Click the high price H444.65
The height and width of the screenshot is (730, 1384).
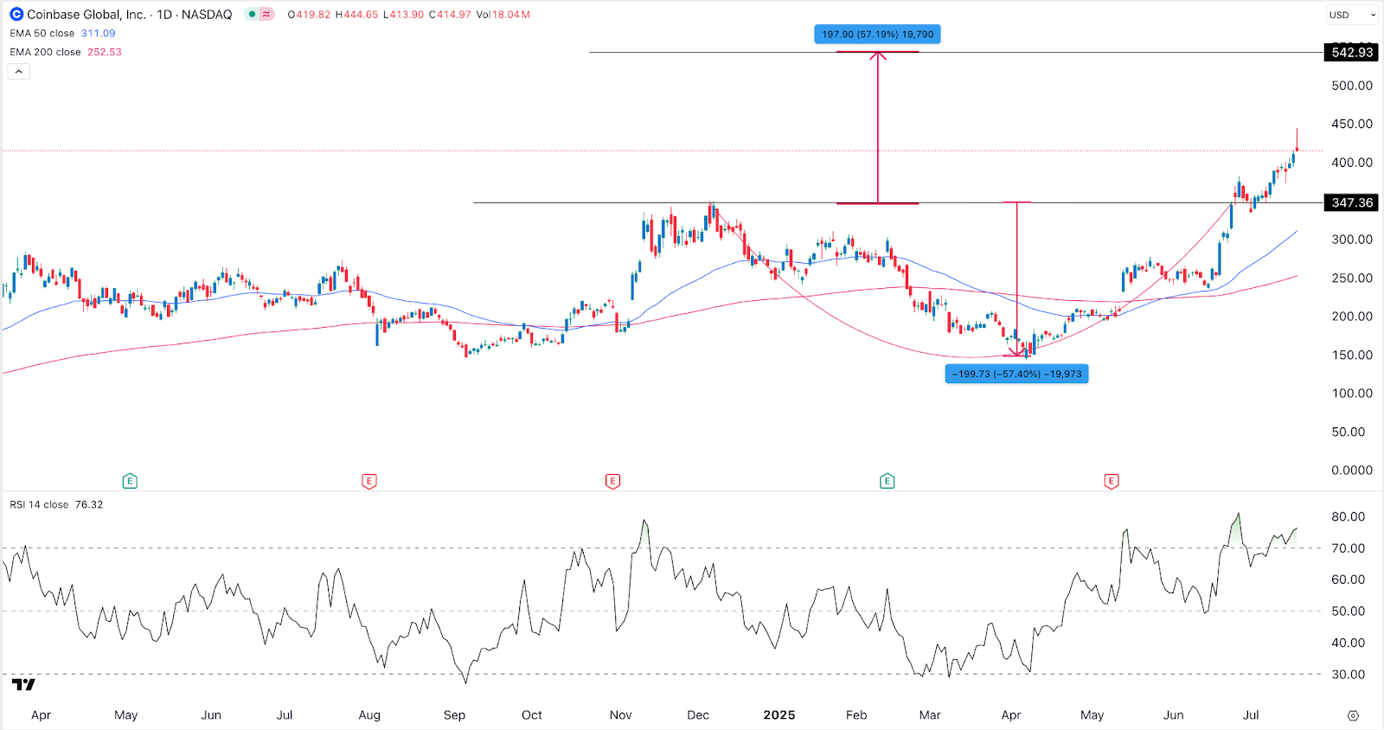click(x=356, y=15)
